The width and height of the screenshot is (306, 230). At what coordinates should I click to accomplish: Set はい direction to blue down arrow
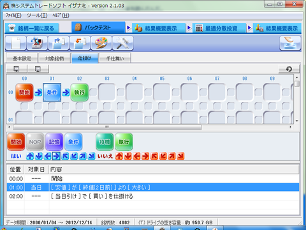(x=39, y=156)
